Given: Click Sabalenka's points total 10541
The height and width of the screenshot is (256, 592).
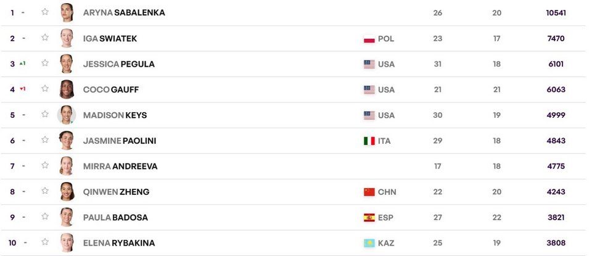Looking at the screenshot, I should [x=556, y=12].
